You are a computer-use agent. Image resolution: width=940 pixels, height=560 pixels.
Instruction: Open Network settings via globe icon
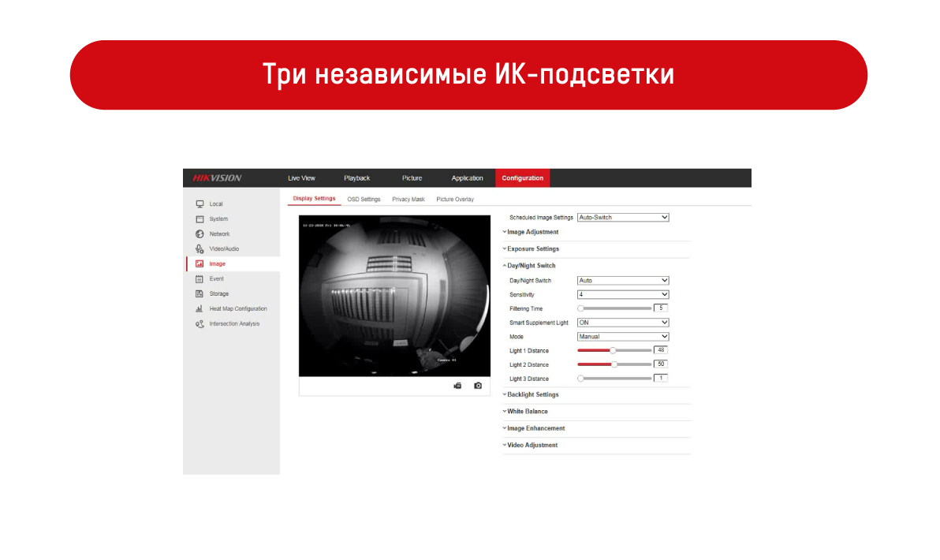click(200, 234)
